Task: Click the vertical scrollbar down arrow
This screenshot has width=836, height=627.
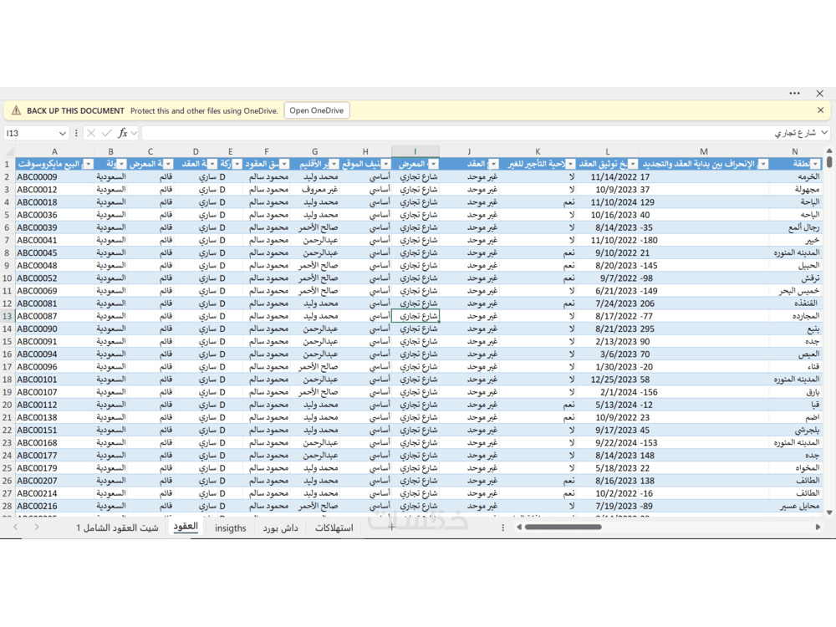Action: [x=829, y=512]
